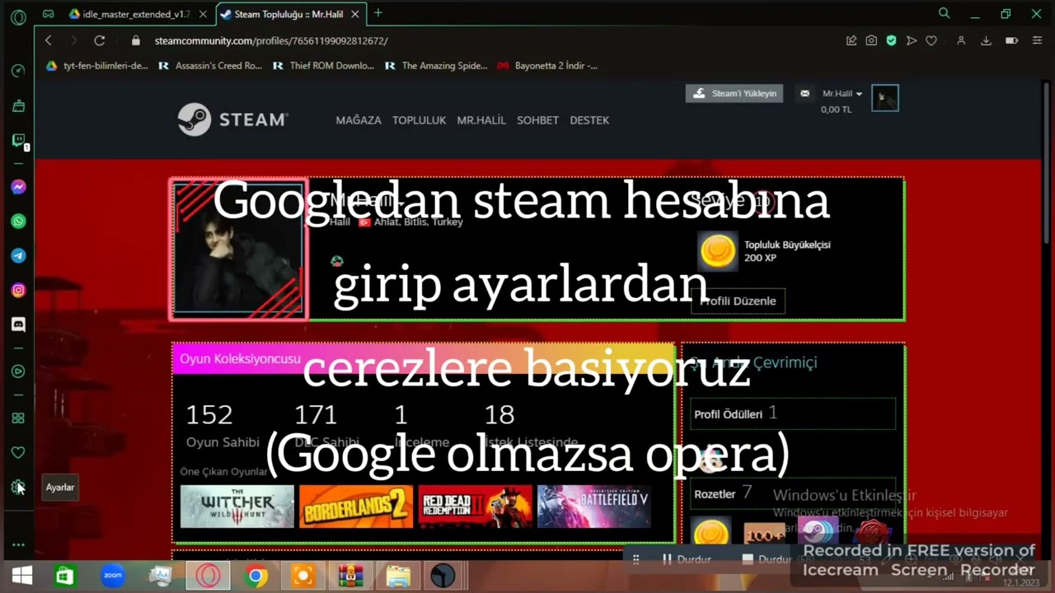
Task: Open GX Corner gamepad icon in tab bar
Action: [x=49, y=14]
